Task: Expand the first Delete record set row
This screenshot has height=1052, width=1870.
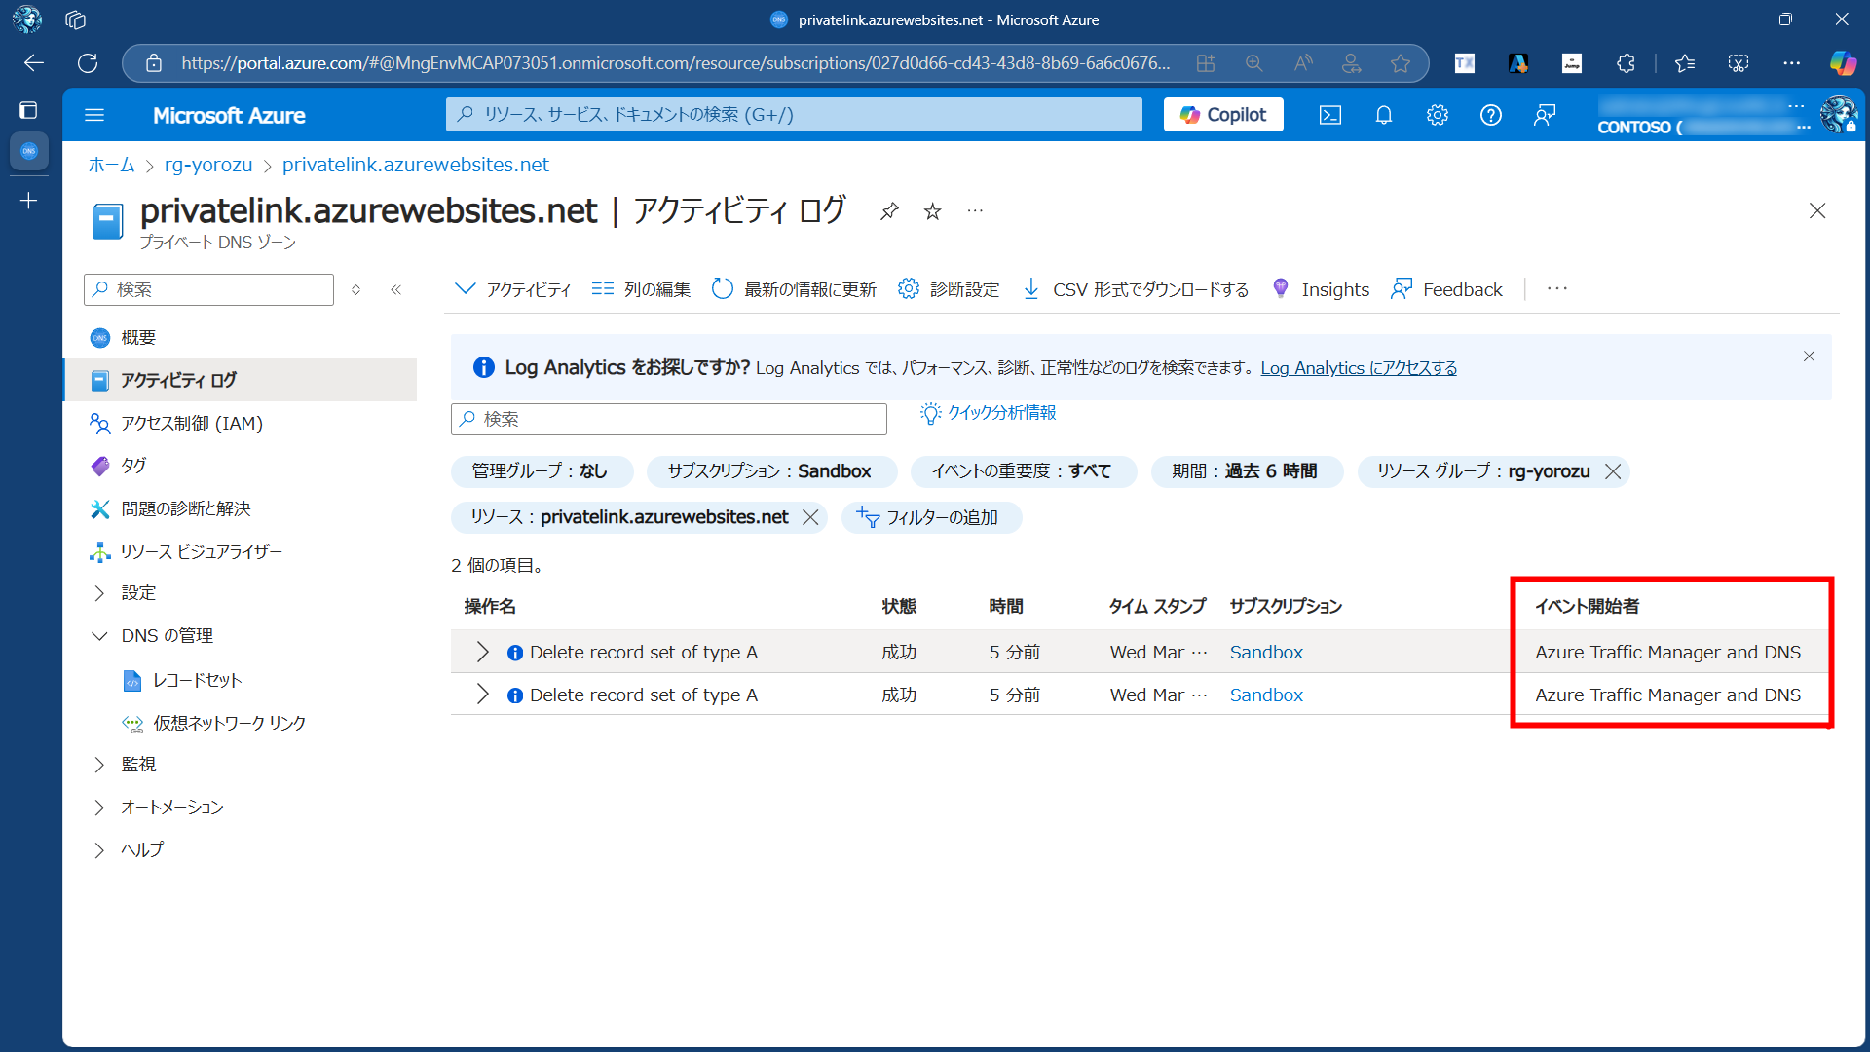Action: point(482,652)
